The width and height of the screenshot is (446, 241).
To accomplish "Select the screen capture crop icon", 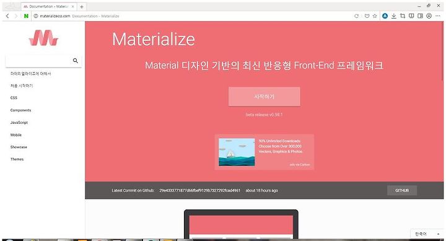I will coord(403,16).
